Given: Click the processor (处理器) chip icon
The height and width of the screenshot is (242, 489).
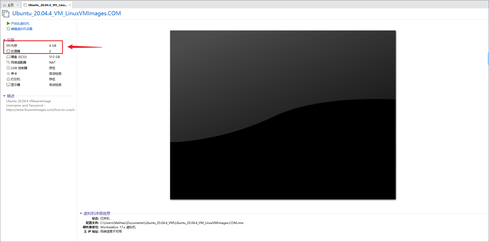Looking at the screenshot, I should coord(8,51).
